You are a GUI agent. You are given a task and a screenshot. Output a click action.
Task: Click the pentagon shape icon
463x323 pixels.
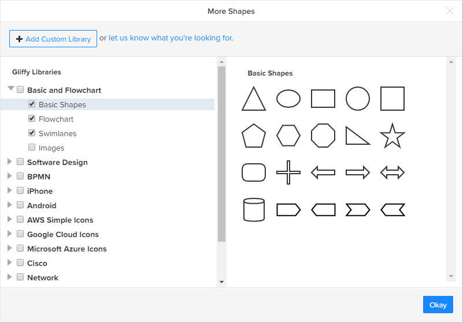point(254,136)
